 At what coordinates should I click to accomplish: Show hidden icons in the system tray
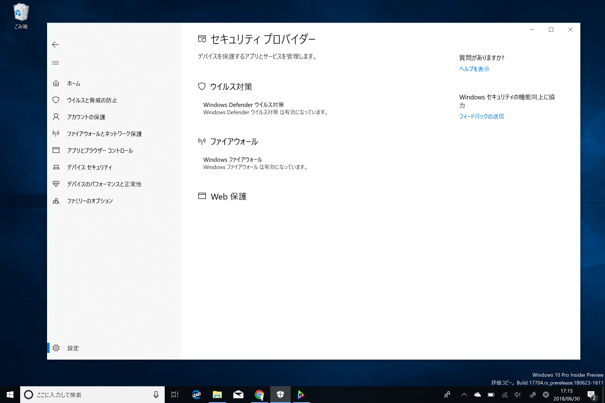464,395
